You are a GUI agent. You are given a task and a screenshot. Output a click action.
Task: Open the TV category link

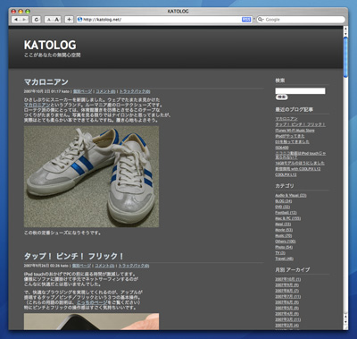[280, 253]
